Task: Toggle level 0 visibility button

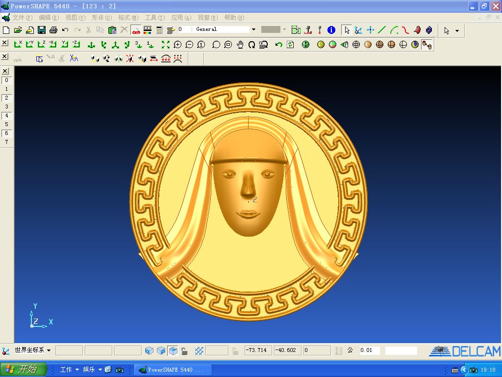Action: point(6,80)
